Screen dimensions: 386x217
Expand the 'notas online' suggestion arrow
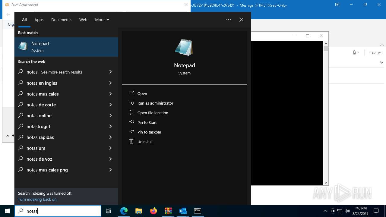point(110,115)
